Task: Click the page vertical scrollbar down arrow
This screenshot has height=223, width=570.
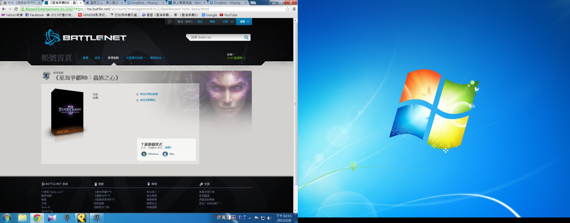Action: click(x=295, y=211)
